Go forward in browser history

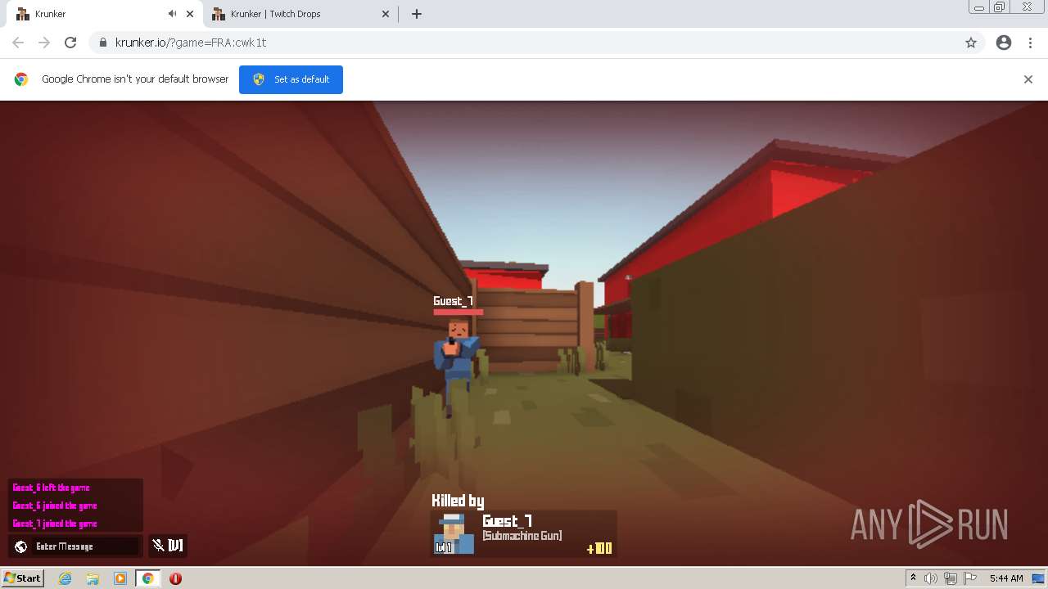click(x=44, y=43)
